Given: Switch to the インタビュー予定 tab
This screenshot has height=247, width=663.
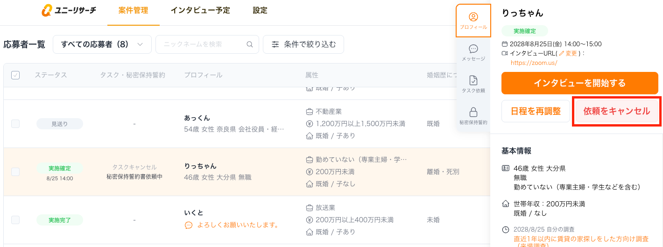Looking at the screenshot, I should (200, 11).
